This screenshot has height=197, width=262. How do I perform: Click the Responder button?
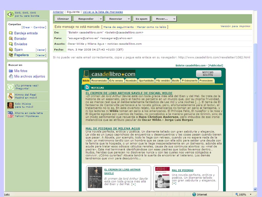[86, 19]
